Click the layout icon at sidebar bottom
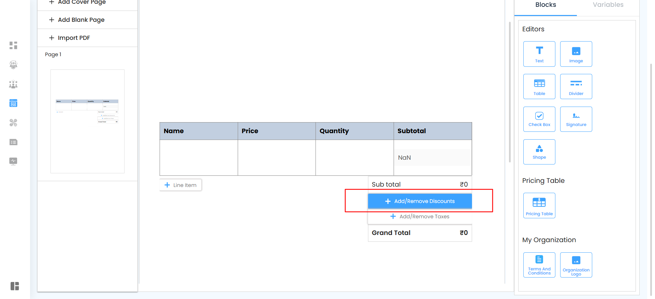This screenshot has width=655, height=299. click(15, 286)
